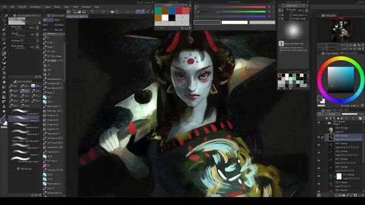Toggle visibility of Folder 4 layer
This screenshot has width=365, height=205.
click(319, 123)
